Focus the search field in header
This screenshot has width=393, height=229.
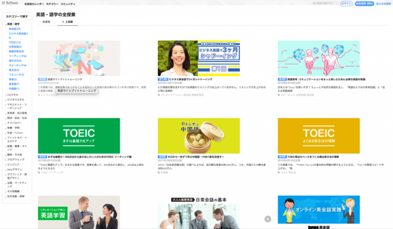coord(324,3)
